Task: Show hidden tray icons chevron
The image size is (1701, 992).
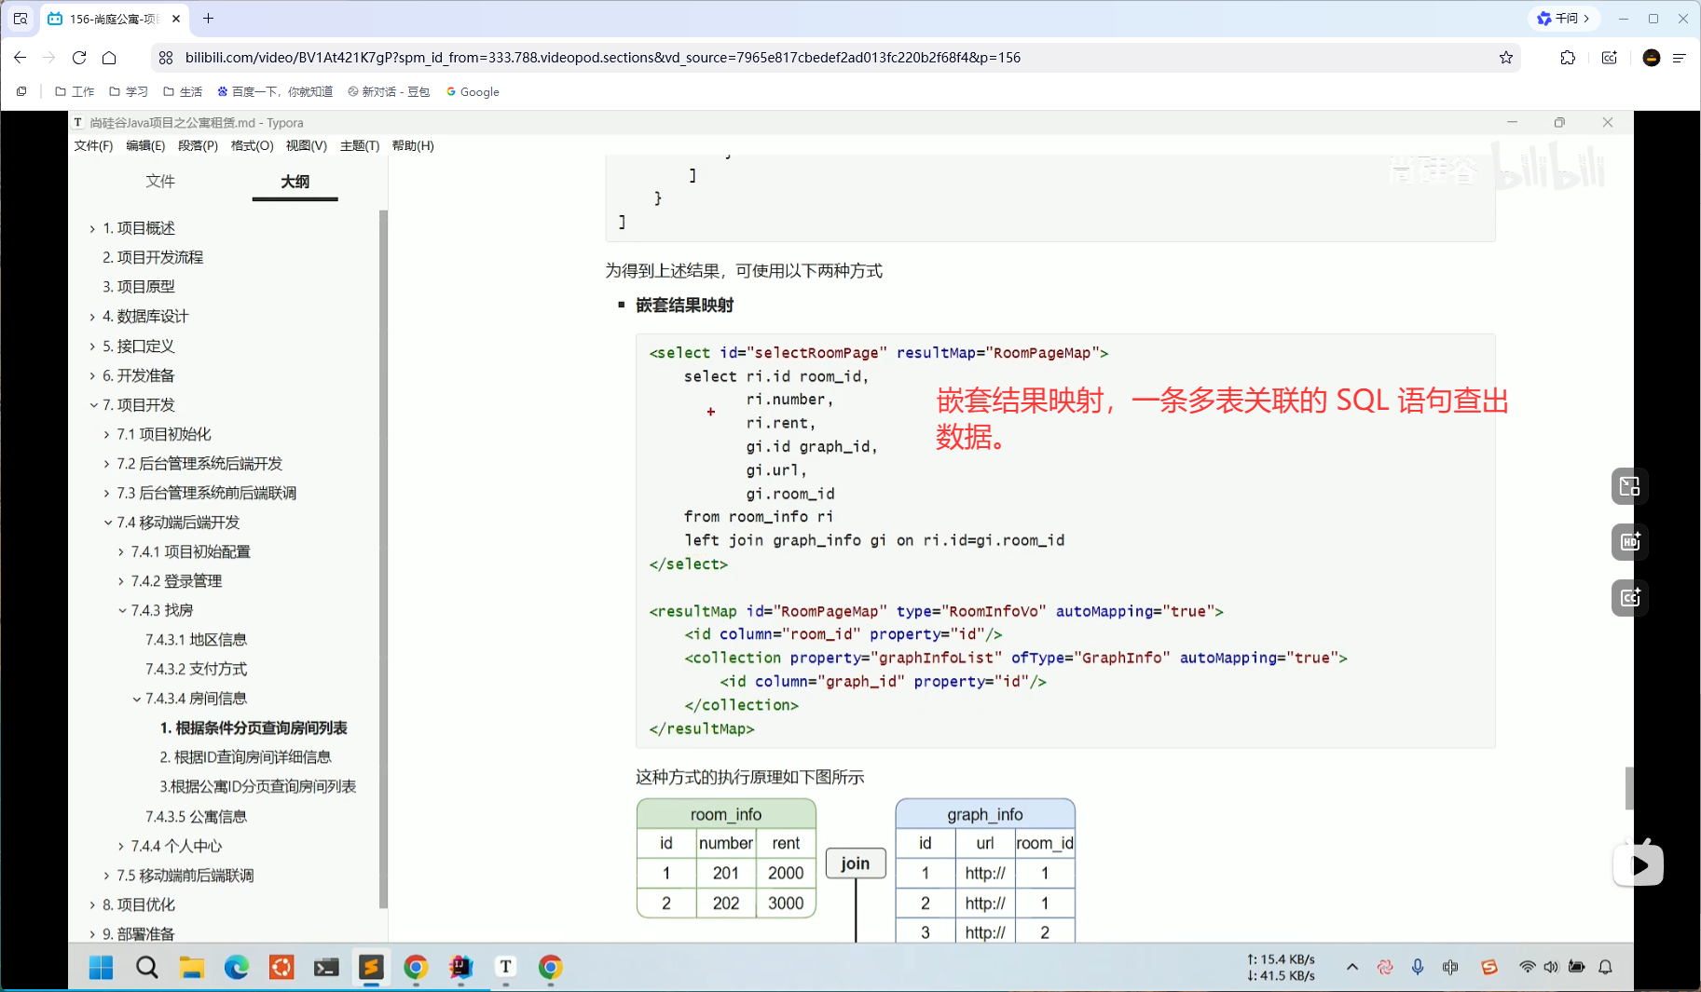Action: click(x=1352, y=967)
